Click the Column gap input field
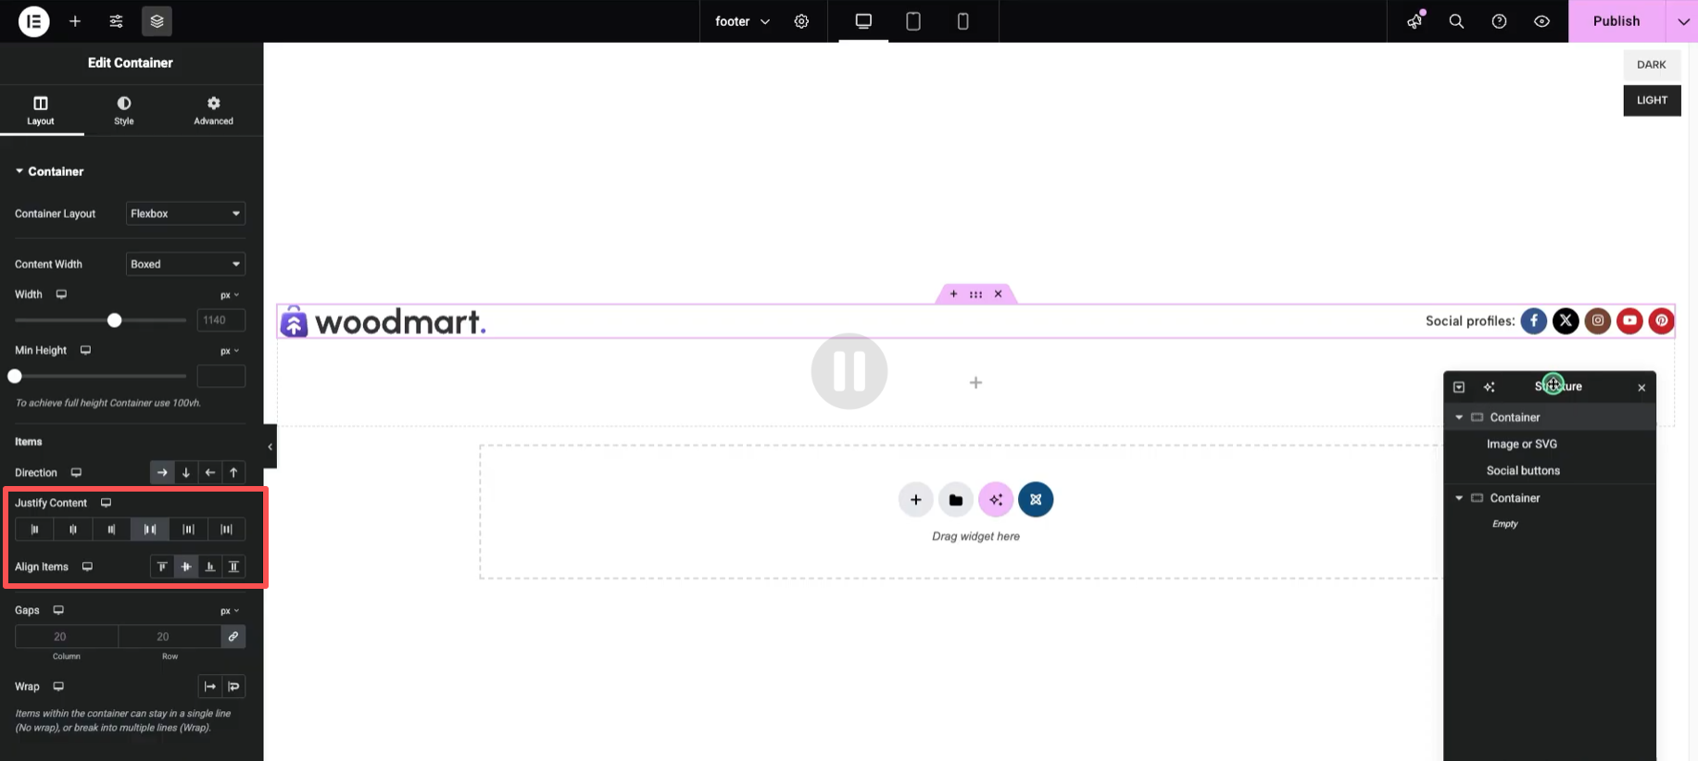The image size is (1698, 761). point(67,637)
